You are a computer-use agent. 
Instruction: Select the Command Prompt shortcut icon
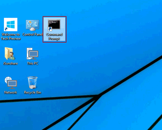pyautogui.click(x=54, y=25)
